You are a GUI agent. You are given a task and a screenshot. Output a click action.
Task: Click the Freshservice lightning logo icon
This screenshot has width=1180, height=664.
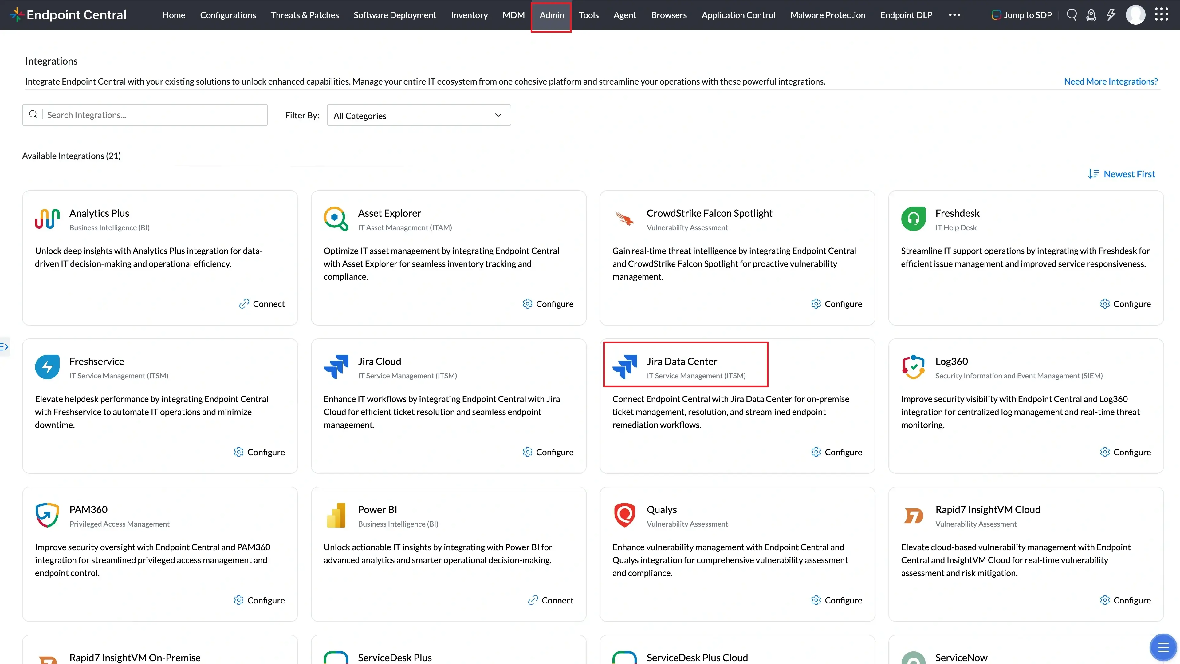pyautogui.click(x=47, y=367)
